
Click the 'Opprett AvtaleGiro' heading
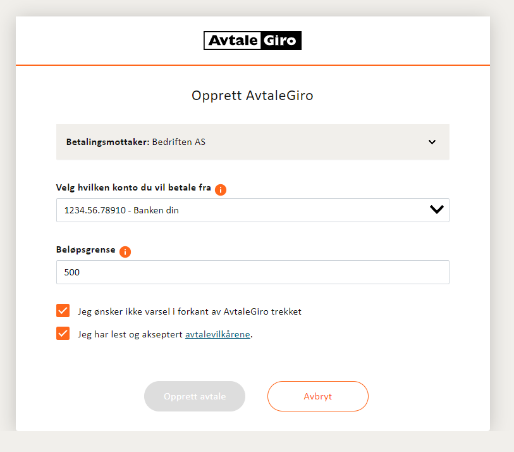click(x=252, y=96)
